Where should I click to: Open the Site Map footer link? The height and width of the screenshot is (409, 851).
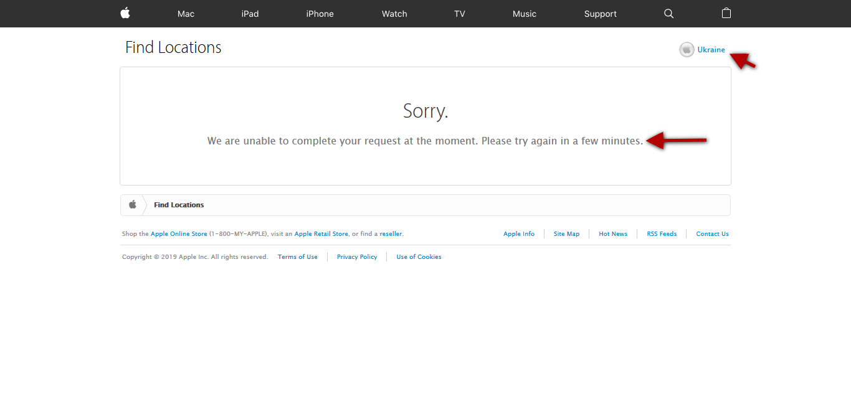point(566,234)
